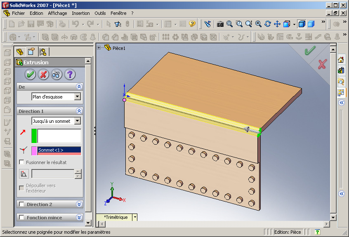349x237 pixels.
Task: Open the 'Plan d'esquisse' start condition dropdown
Action: (x=78, y=96)
